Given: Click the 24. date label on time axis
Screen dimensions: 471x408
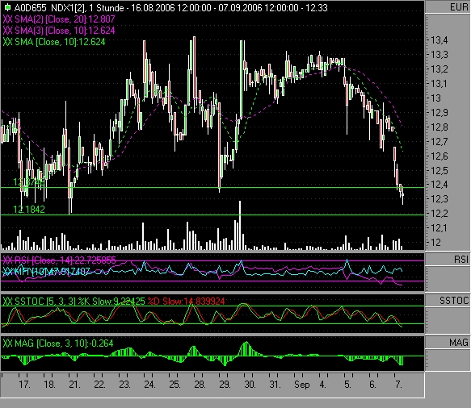Looking at the screenshot, I should coord(149,385).
